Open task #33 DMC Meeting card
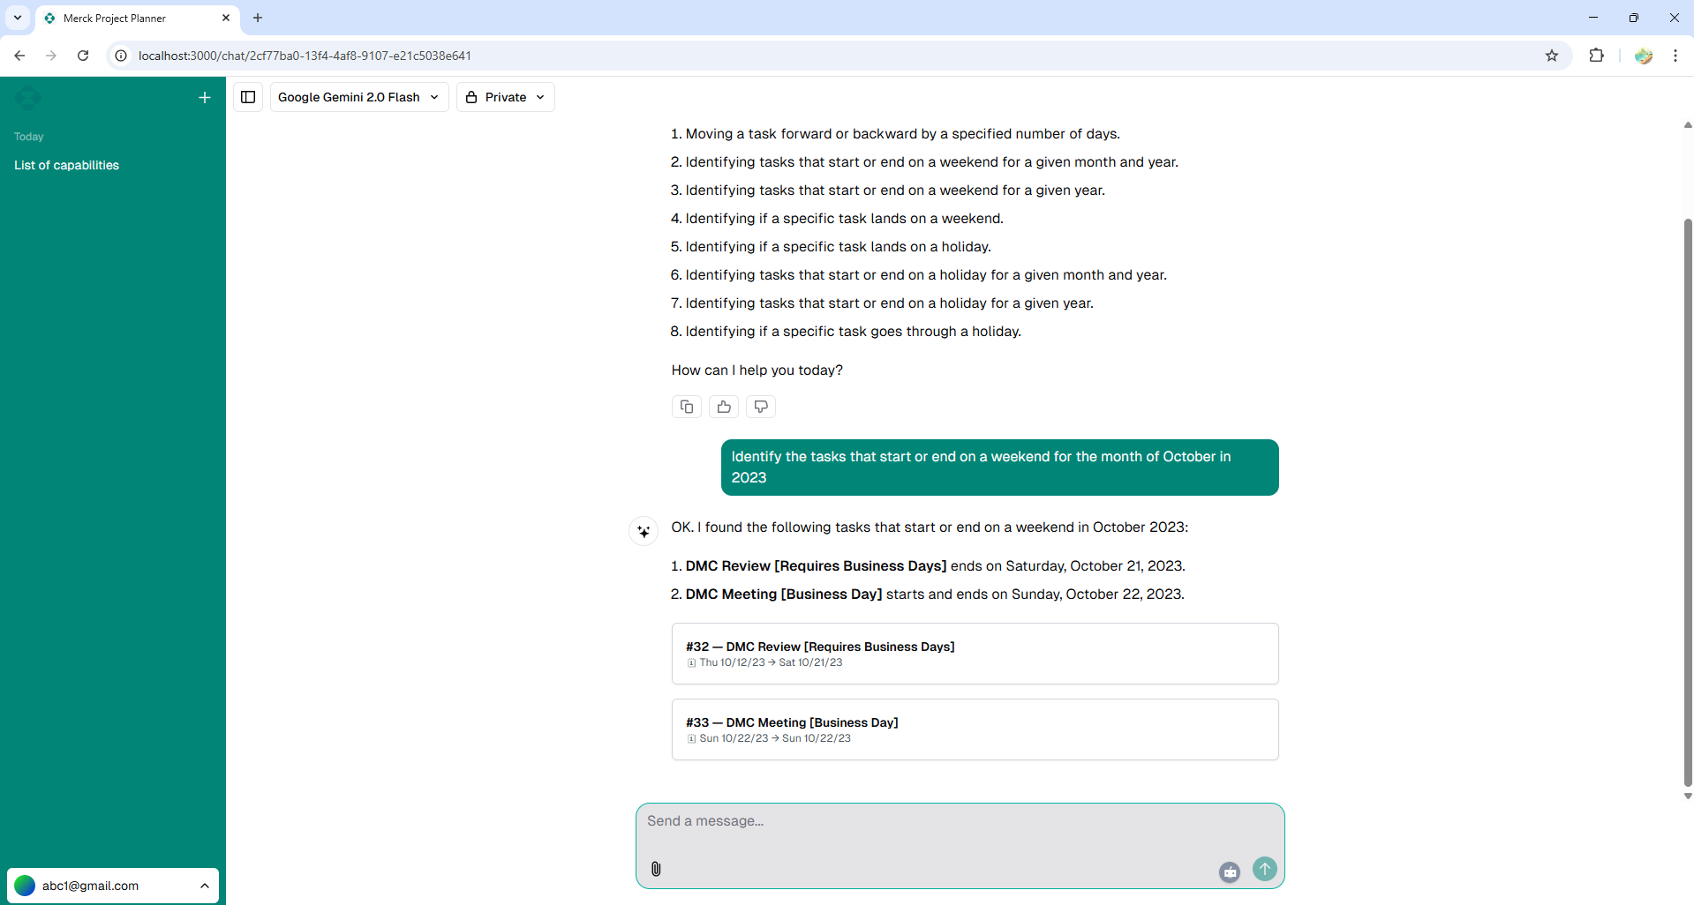Image resolution: width=1694 pixels, height=905 pixels. click(x=975, y=729)
